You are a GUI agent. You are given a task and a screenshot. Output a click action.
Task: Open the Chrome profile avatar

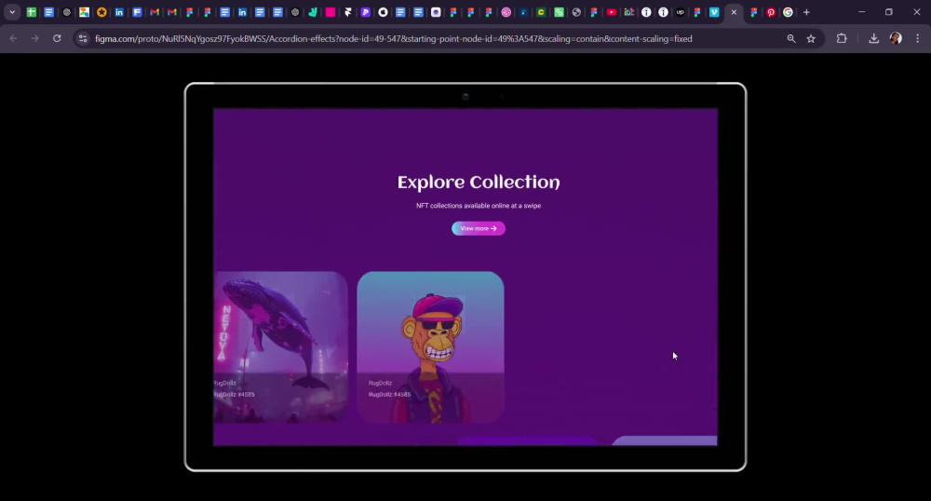pos(896,38)
